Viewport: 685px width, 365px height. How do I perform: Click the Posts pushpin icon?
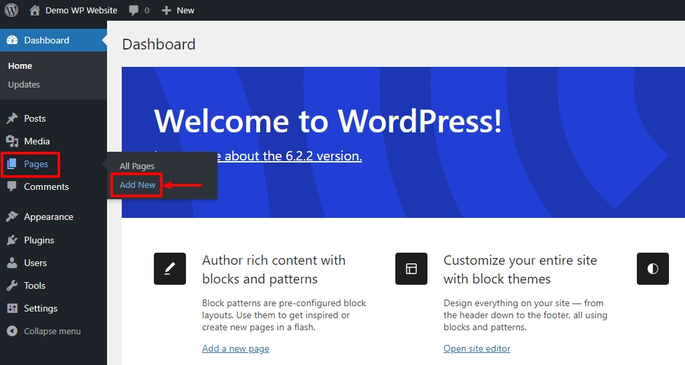point(12,118)
